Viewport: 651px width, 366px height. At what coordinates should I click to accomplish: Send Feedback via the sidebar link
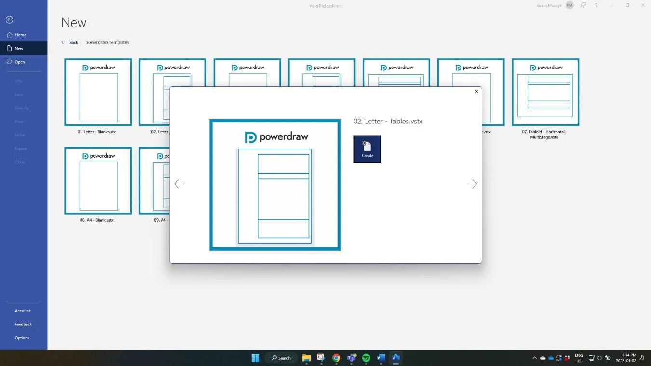(x=23, y=324)
